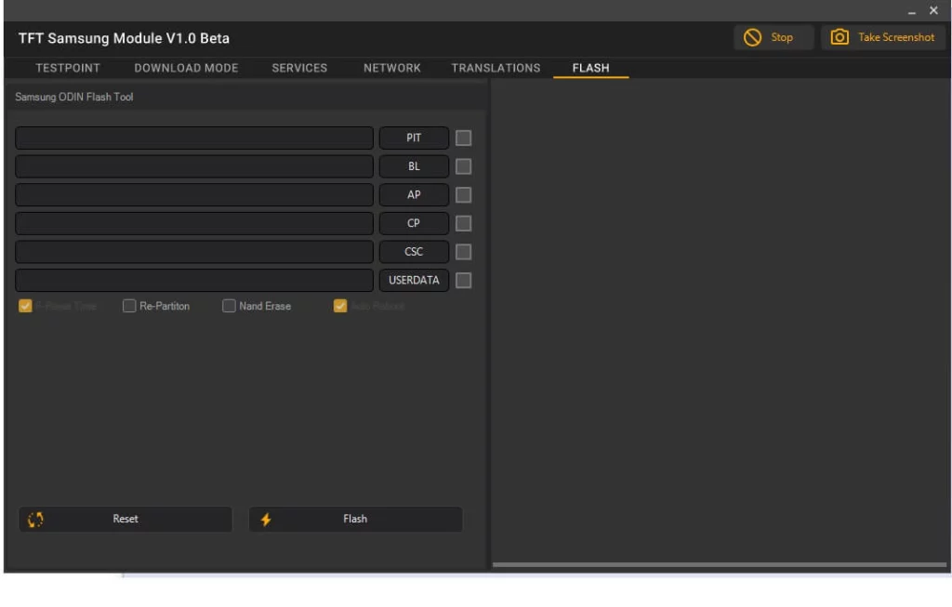Click the log panel horizontal scrollbar
The height and width of the screenshot is (607, 952).
pos(719,564)
